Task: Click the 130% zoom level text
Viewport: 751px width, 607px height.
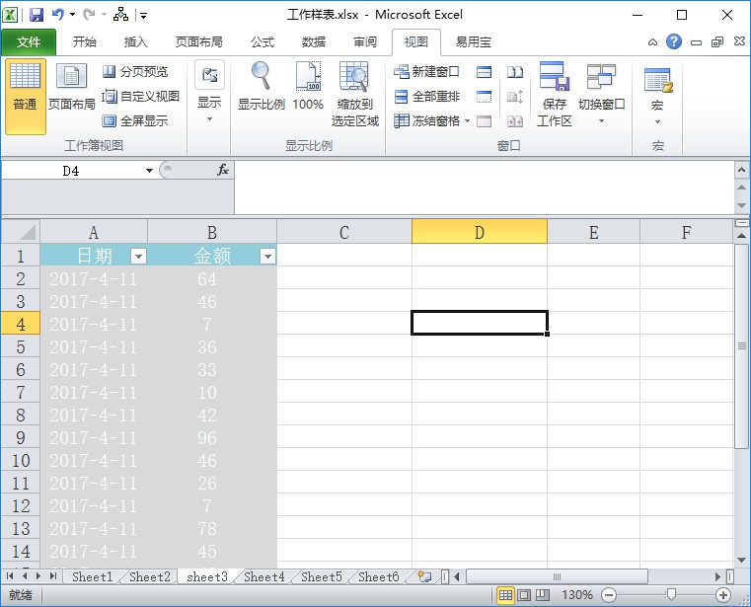Action: click(576, 595)
